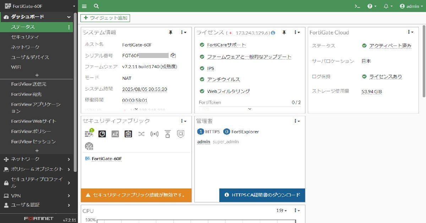Click アンチウイルス license link
426x223 pixels.
[x=224, y=80]
